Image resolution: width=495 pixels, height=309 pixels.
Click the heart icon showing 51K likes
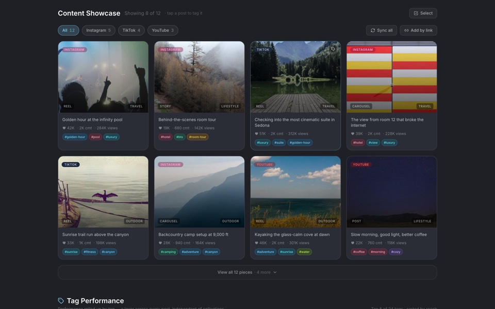[256, 134]
